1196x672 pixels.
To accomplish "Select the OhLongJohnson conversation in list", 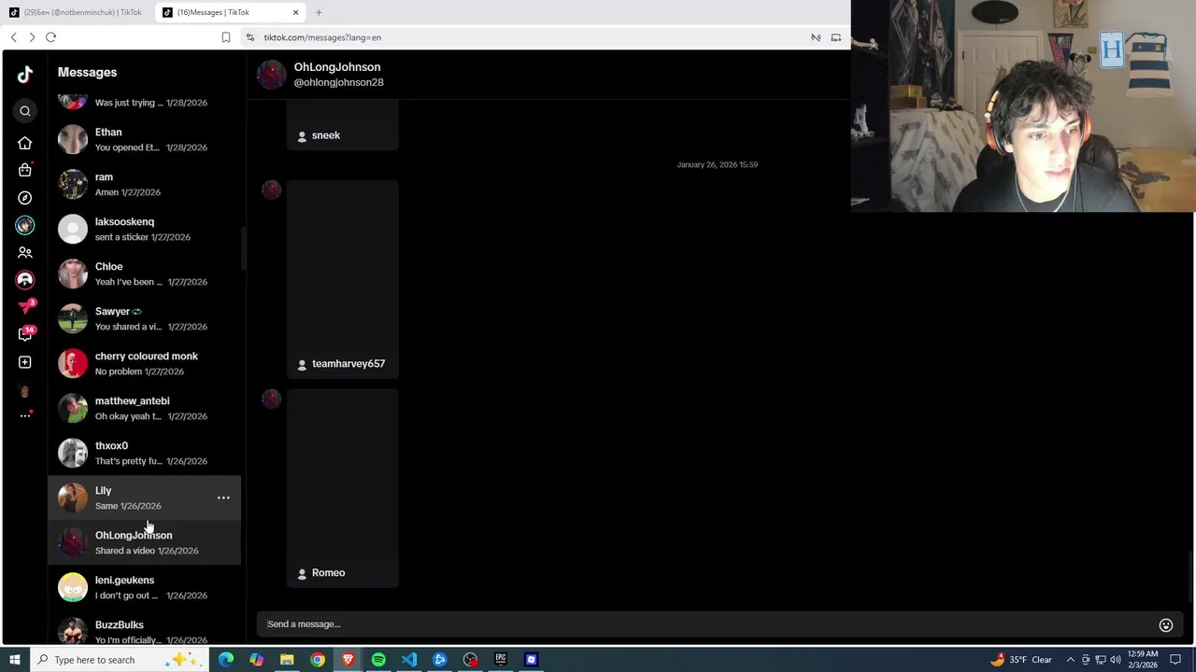I will click(x=145, y=543).
